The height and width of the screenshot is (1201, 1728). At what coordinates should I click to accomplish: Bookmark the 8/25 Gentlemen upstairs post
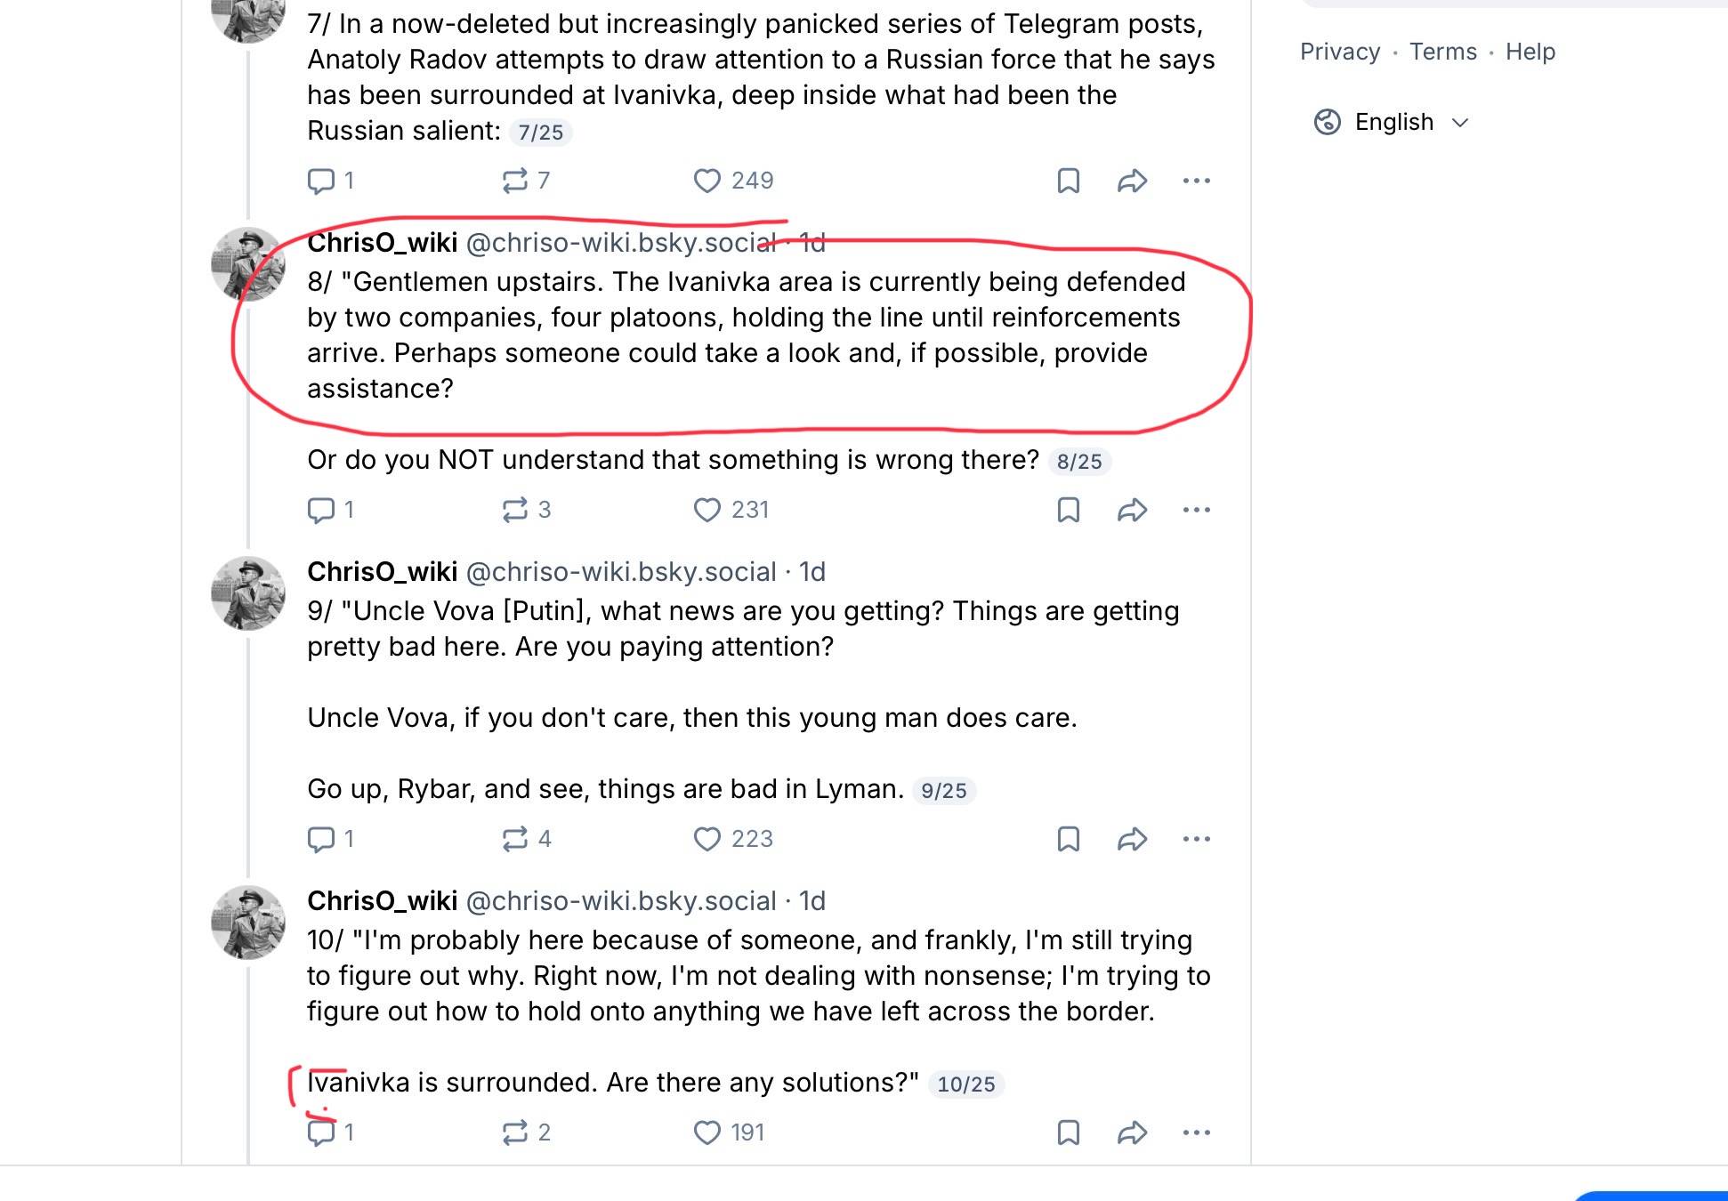[x=1068, y=510]
